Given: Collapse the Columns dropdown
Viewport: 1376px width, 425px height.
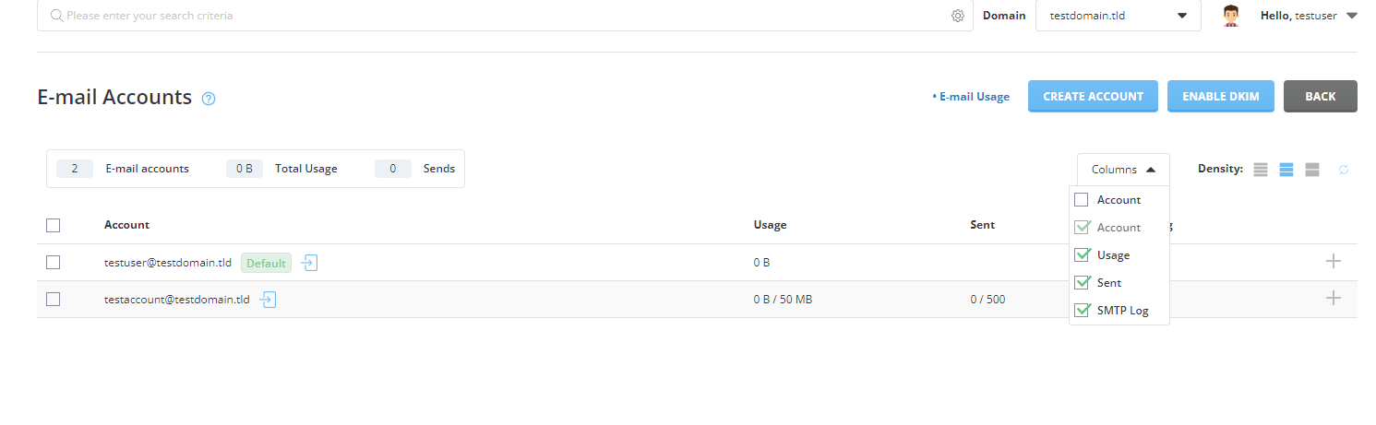Looking at the screenshot, I should tap(1123, 170).
